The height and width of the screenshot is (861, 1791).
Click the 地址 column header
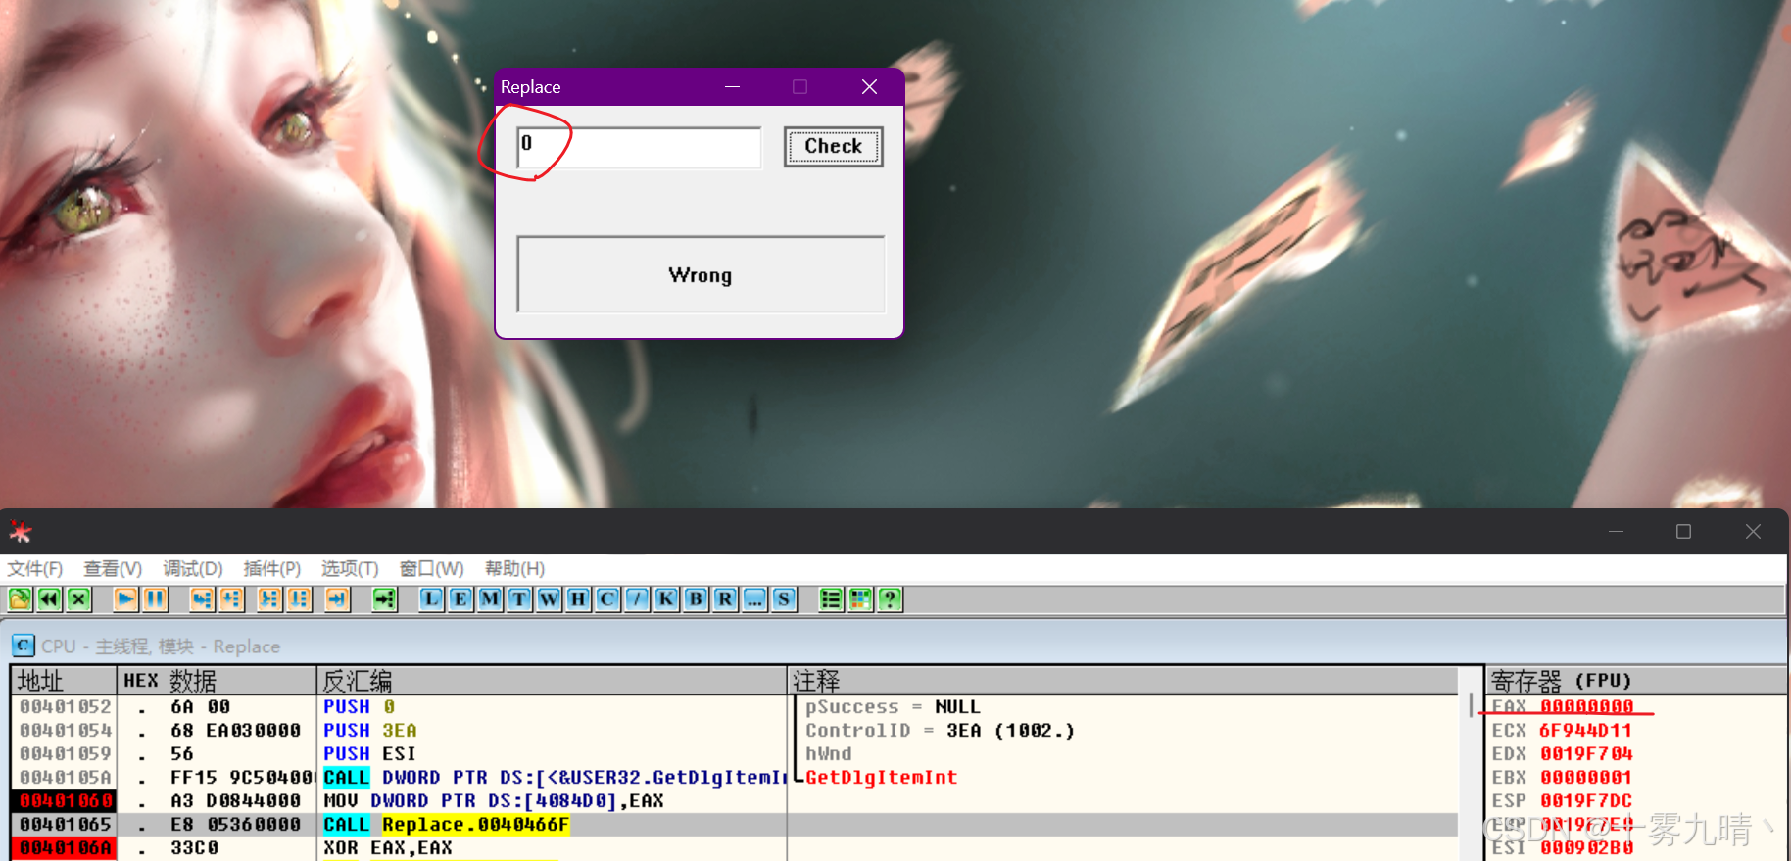pos(64,681)
